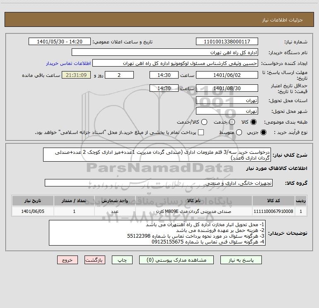319x308 pixels.
Task: Select the متوسط purchase type radio
Action: [x=239, y=132]
